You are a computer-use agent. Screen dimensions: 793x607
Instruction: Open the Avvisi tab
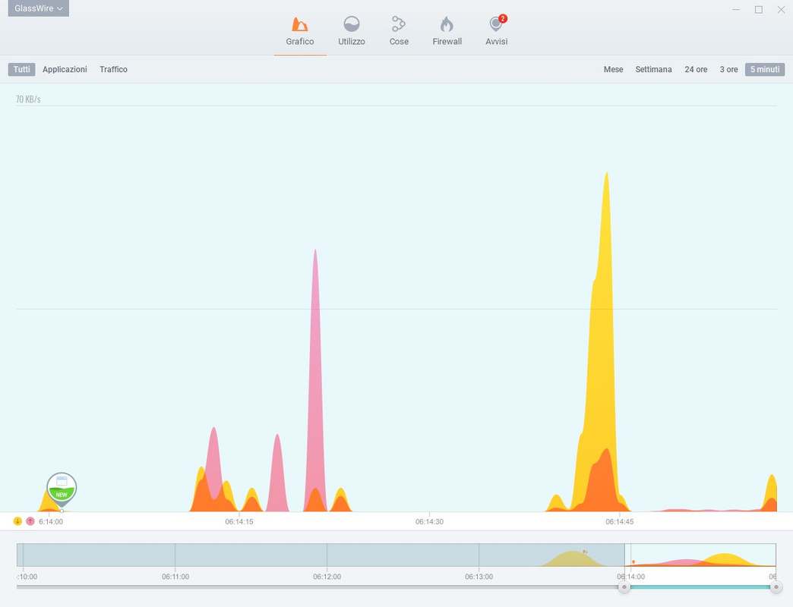tap(497, 32)
